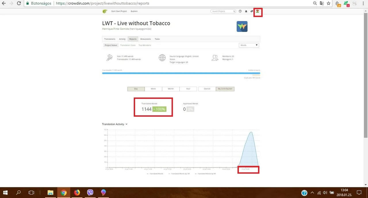Image resolution: width=368 pixels, height=198 pixels.
Task: Select the Week period toggle
Action: 153,89
